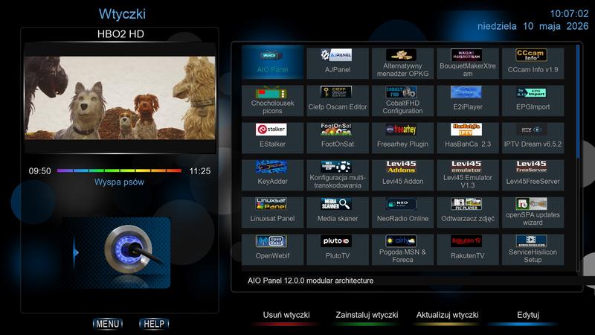Click the 11:25 end time
The image size is (595, 335).
click(200, 171)
